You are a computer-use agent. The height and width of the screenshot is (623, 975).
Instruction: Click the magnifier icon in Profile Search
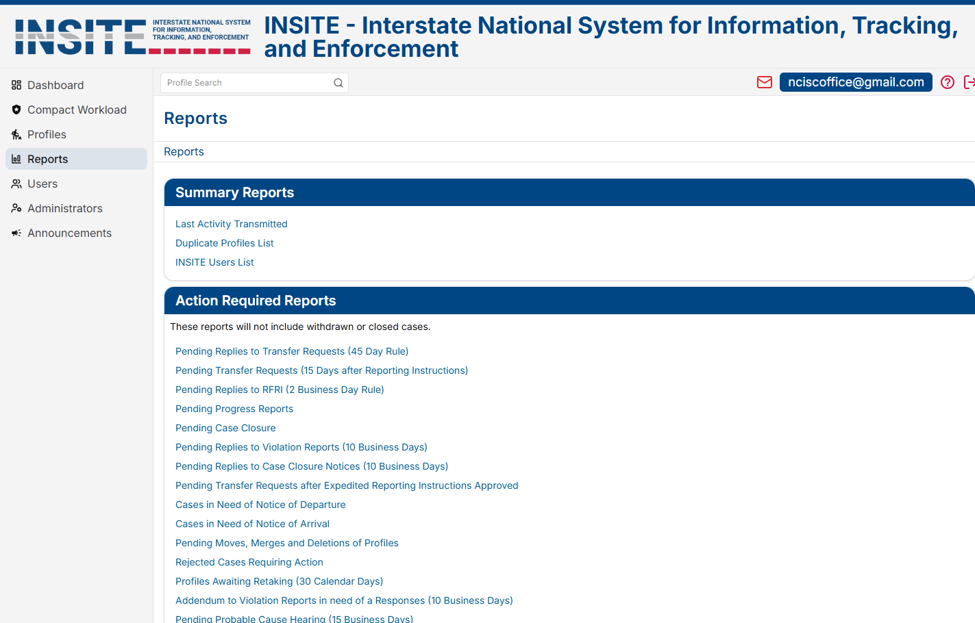coord(338,83)
